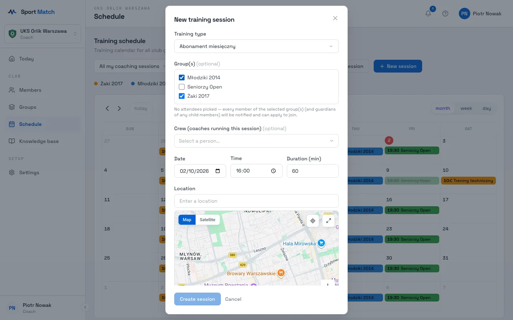Open the Members page
This screenshot has height=320, width=513.
[42, 90]
